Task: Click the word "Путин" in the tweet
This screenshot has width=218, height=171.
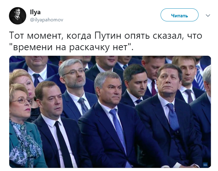Action: 108,36
